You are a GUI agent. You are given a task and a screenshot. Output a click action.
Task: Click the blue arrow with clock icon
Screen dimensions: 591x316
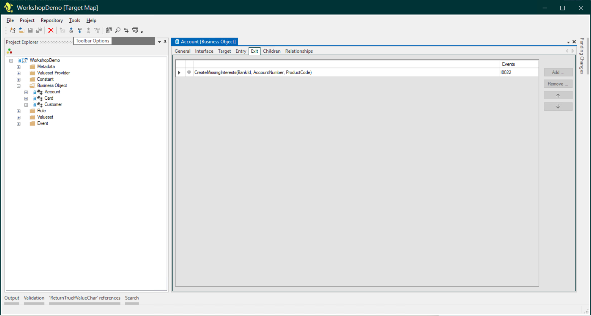(x=71, y=30)
